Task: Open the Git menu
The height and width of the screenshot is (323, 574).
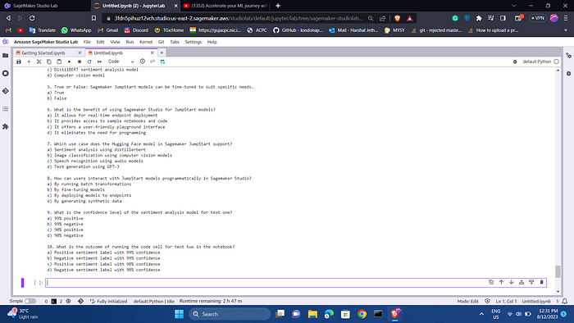Action: [x=161, y=42]
